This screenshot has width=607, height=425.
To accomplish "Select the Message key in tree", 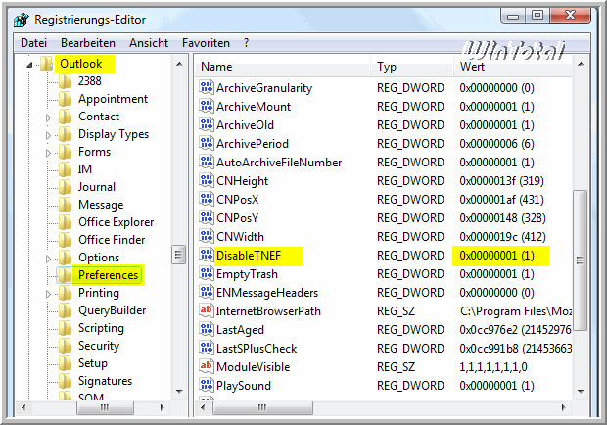I will point(101,205).
